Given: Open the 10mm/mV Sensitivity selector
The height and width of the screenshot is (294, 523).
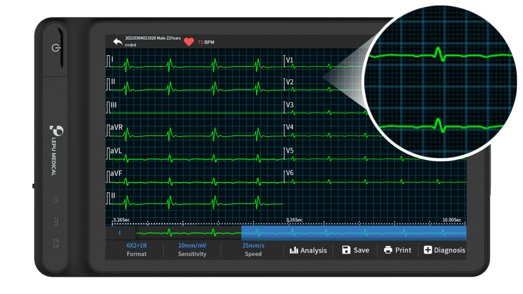Looking at the screenshot, I should pos(192,249).
